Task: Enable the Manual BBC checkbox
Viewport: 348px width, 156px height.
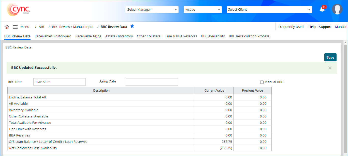Action: pos(262,82)
